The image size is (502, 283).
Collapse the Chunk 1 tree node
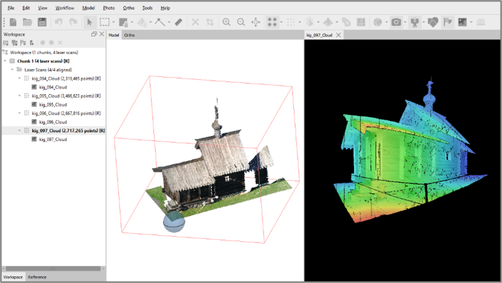(x=4, y=61)
